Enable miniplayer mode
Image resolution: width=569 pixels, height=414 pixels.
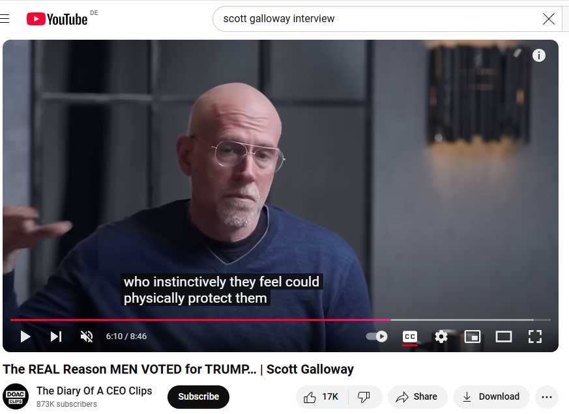point(473,337)
